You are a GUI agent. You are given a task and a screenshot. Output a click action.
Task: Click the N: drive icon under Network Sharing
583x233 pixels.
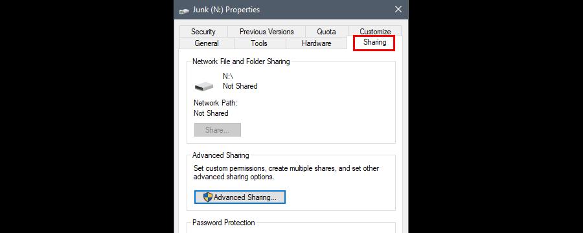pyautogui.click(x=204, y=86)
